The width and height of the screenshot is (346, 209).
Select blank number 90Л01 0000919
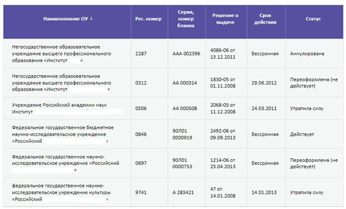183,134
